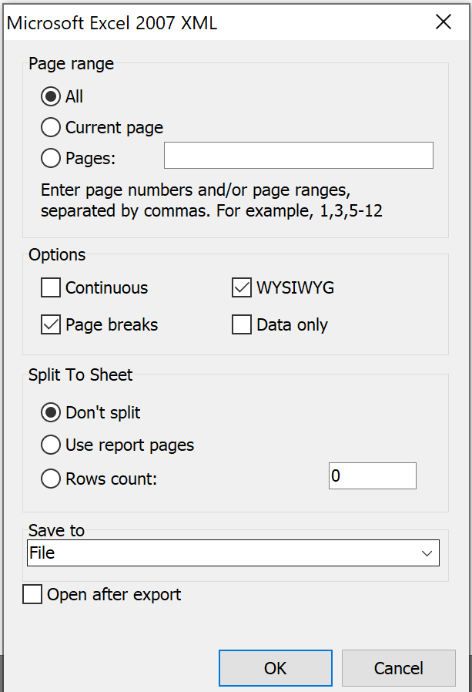Select the Rows count radio button
This screenshot has width=472, height=692.
pyautogui.click(x=51, y=479)
